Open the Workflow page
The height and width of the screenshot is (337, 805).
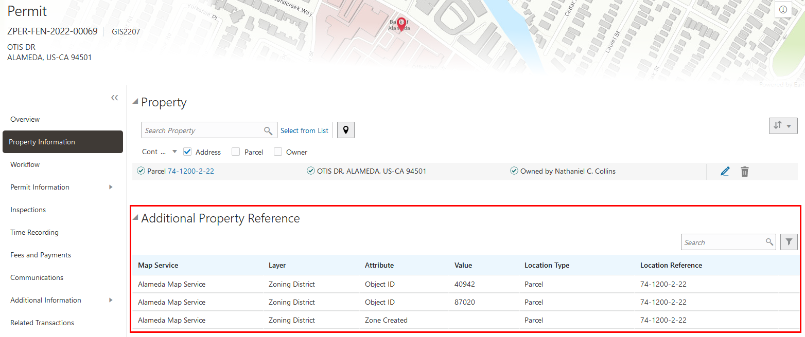click(x=25, y=164)
